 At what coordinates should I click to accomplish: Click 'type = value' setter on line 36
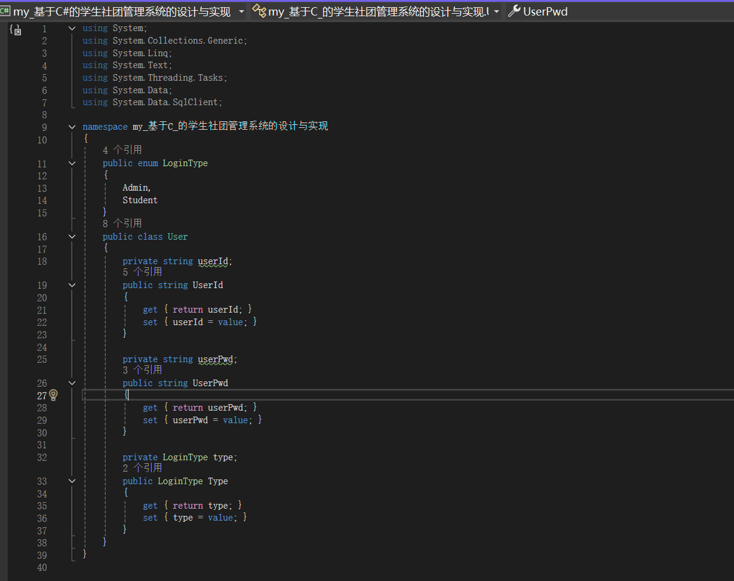[203, 518]
